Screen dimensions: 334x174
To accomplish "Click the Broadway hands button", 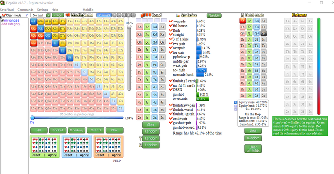I will click(77, 130).
